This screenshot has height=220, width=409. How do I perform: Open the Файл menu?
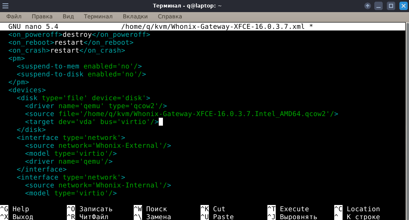point(14,16)
